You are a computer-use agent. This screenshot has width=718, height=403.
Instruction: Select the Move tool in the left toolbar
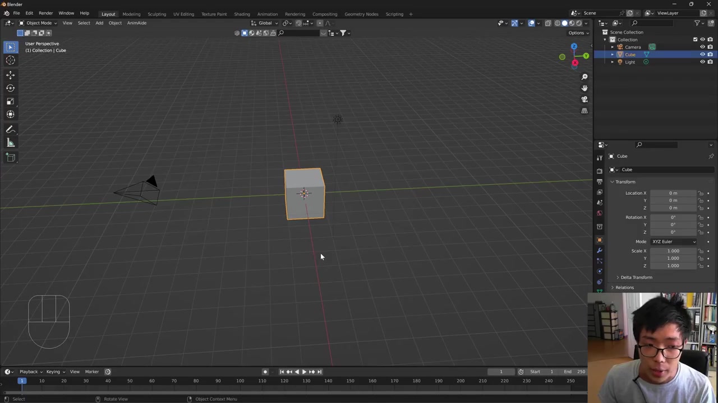tap(10, 74)
